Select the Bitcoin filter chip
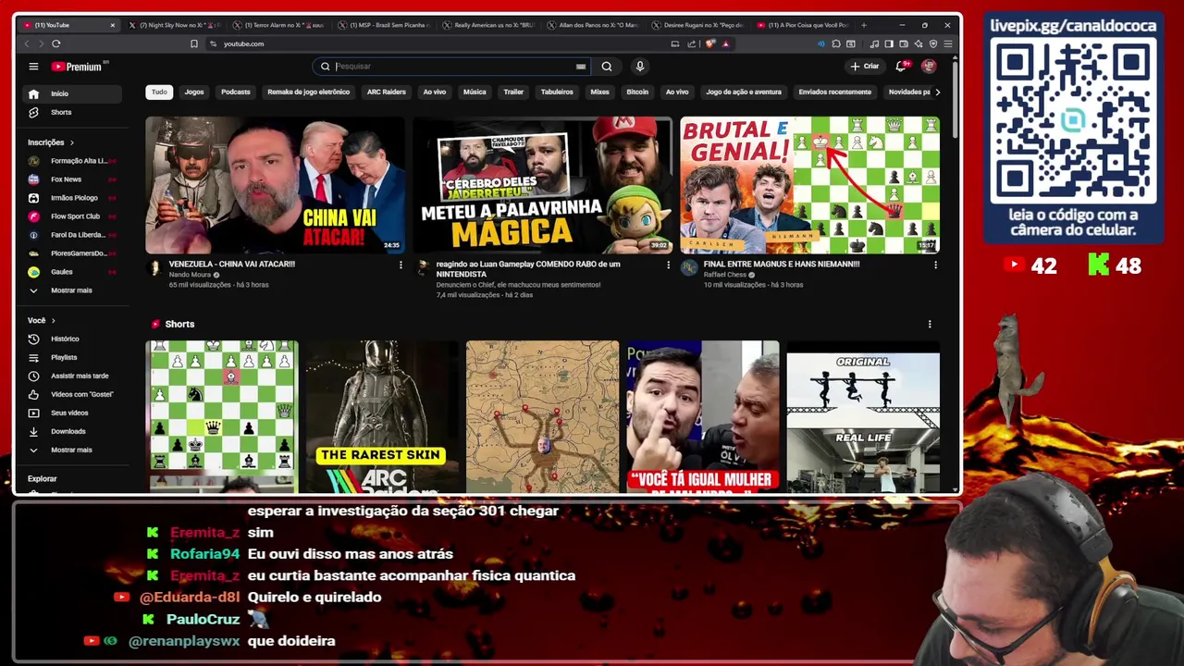This screenshot has height=666, width=1184. pyautogui.click(x=637, y=92)
